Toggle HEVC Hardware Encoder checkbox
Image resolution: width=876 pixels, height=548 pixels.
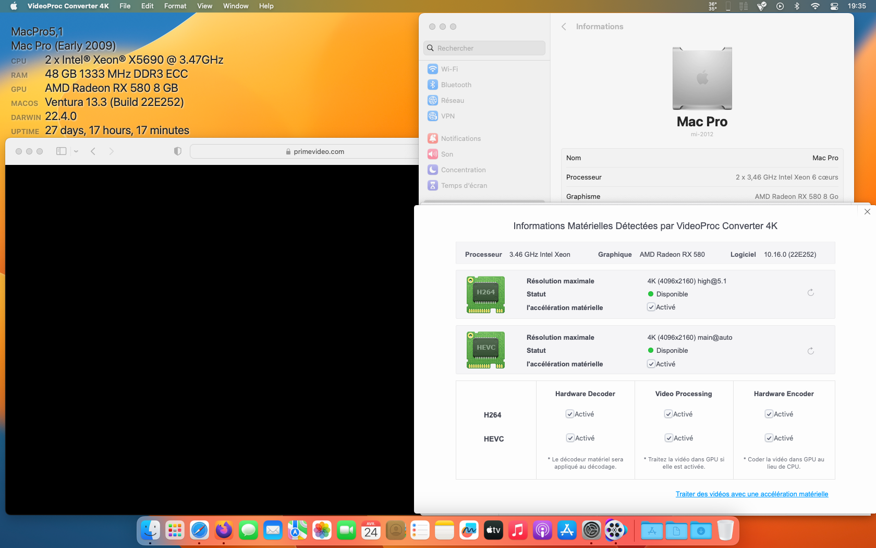[x=769, y=438]
